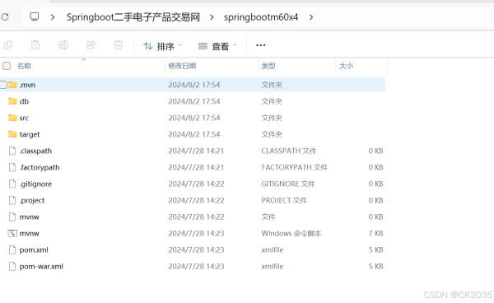The width and height of the screenshot is (494, 303).
Task: Click the Share toolbar icon
Action: point(91,45)
